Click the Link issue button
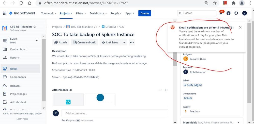 pos(110,42)
